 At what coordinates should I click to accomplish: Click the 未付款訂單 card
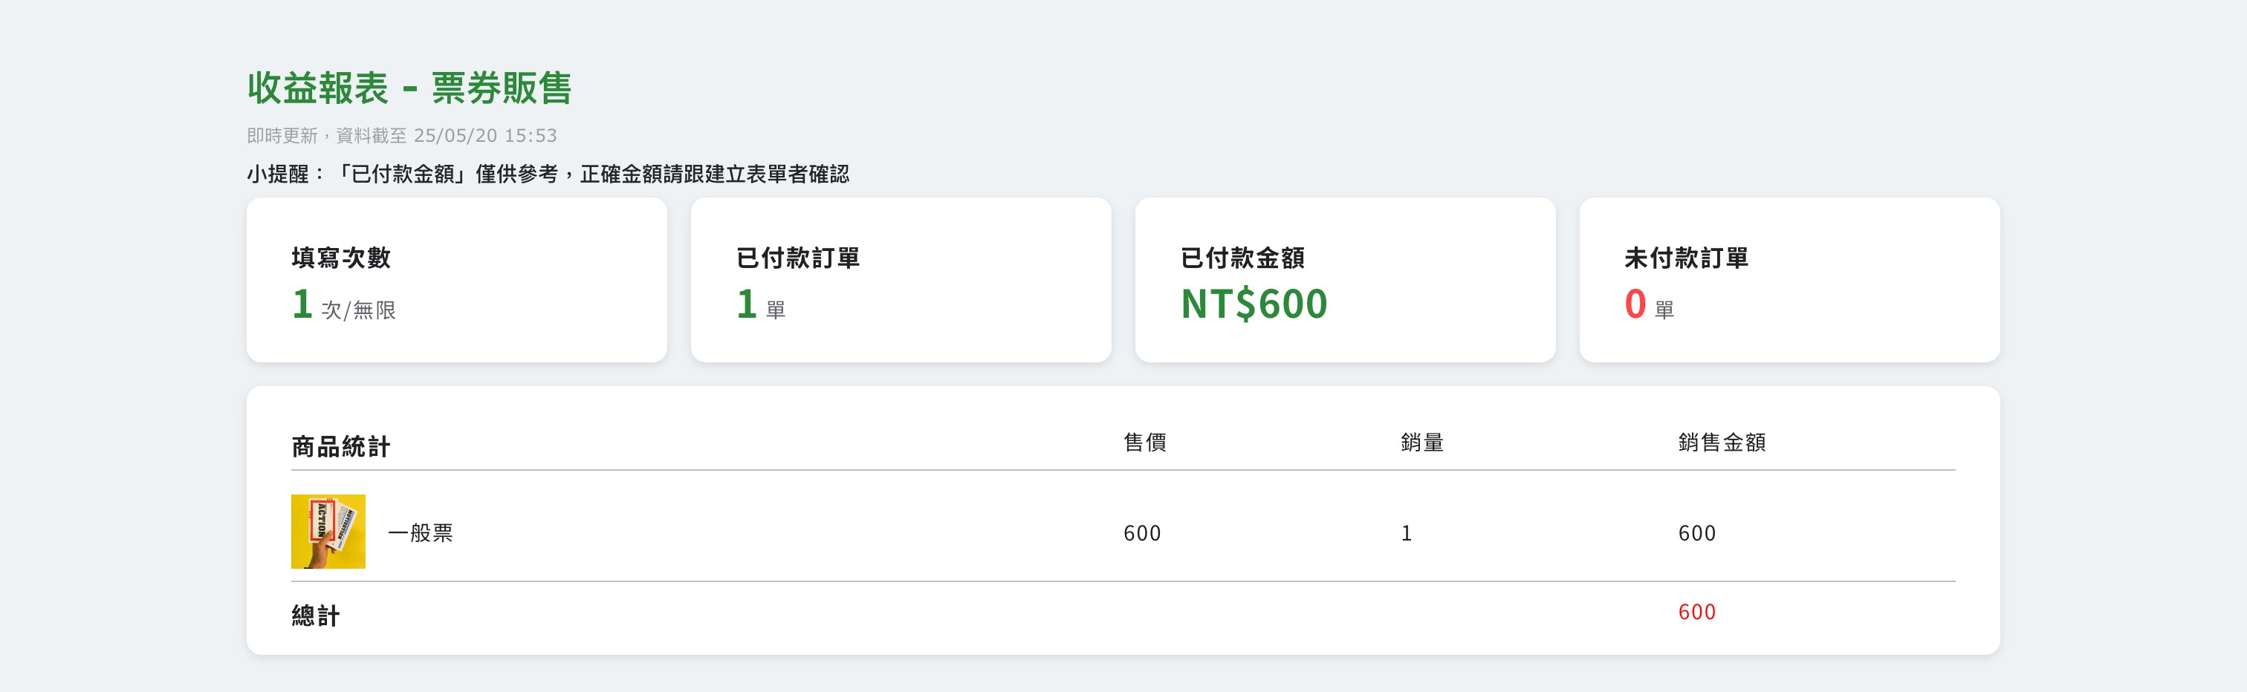pos(1789,280)
